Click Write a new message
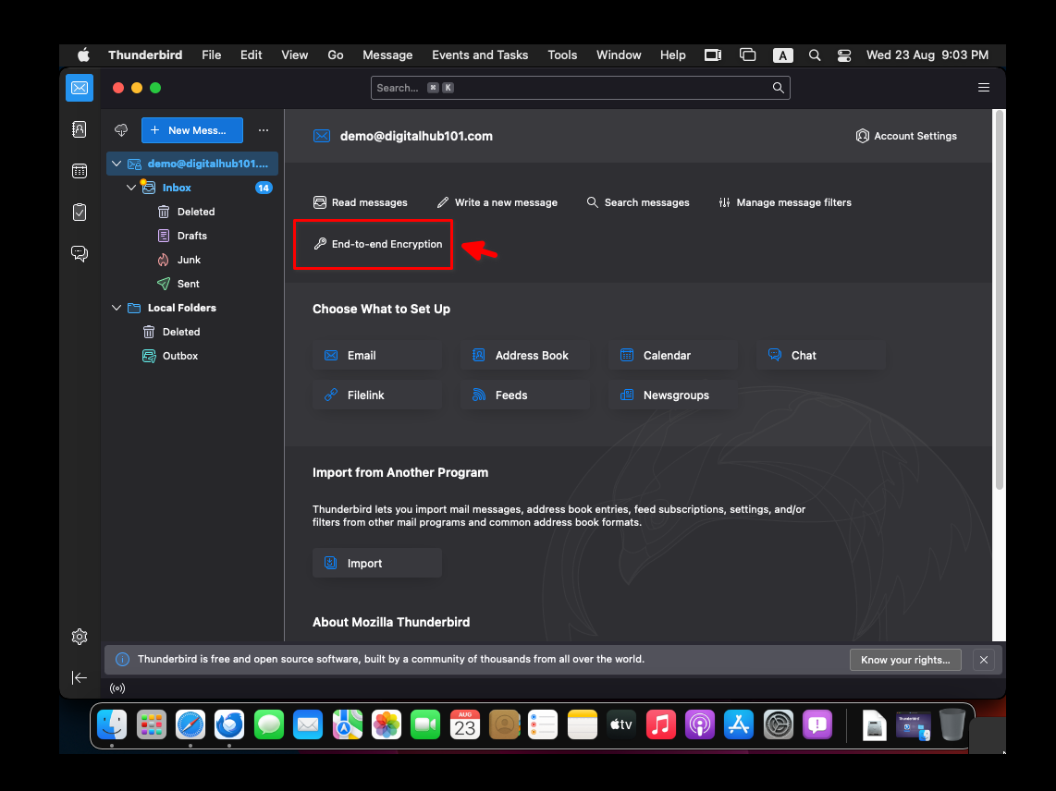The height and width of the screenshot is (791, 1056). pos(497,202)
